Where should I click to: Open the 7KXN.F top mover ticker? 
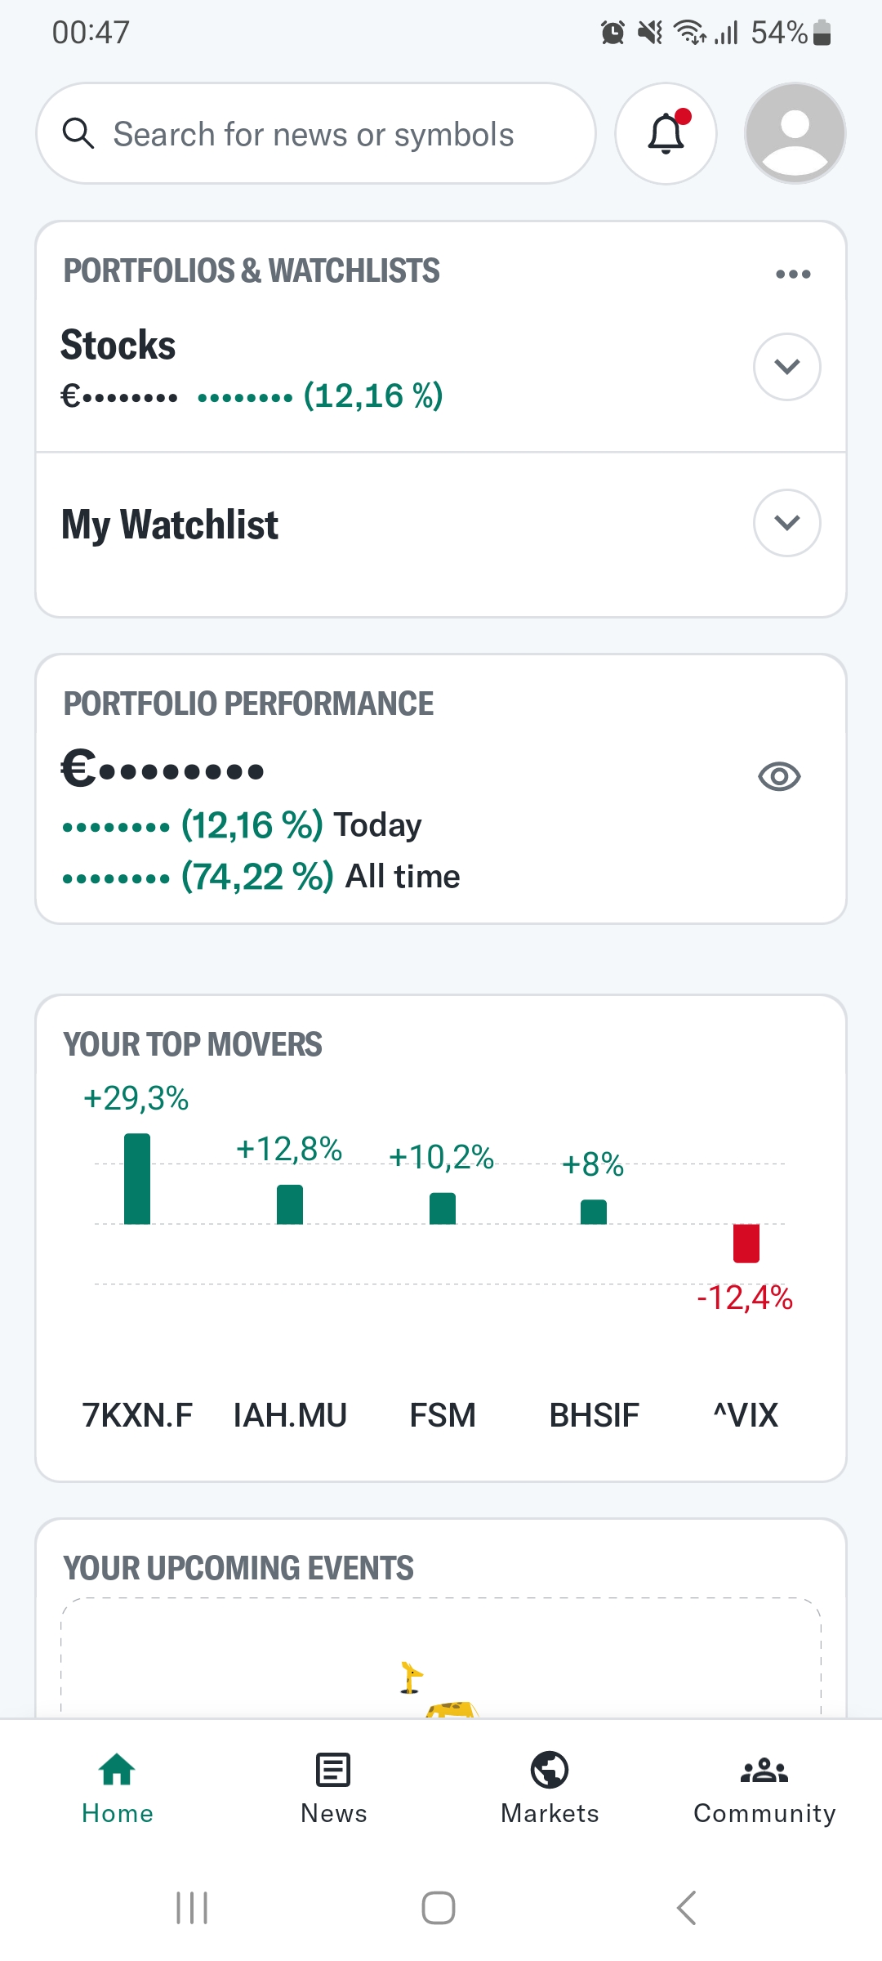pyautogui.click(x=137, y=1415)
